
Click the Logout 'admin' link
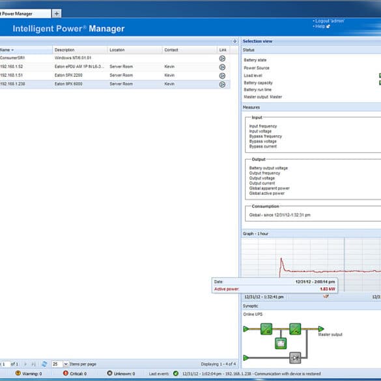point(330,21)
